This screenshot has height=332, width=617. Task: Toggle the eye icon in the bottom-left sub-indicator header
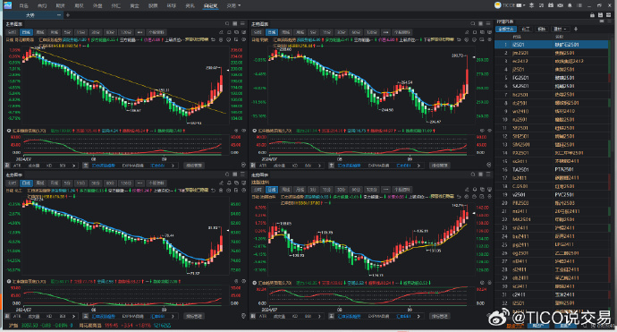[243, 281]
